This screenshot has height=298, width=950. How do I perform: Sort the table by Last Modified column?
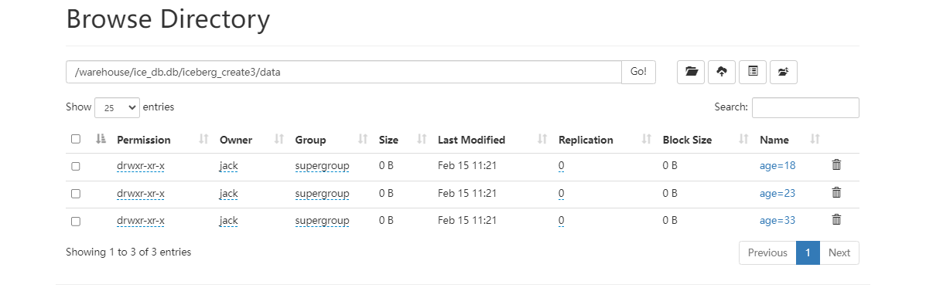(x=471, y=140)
